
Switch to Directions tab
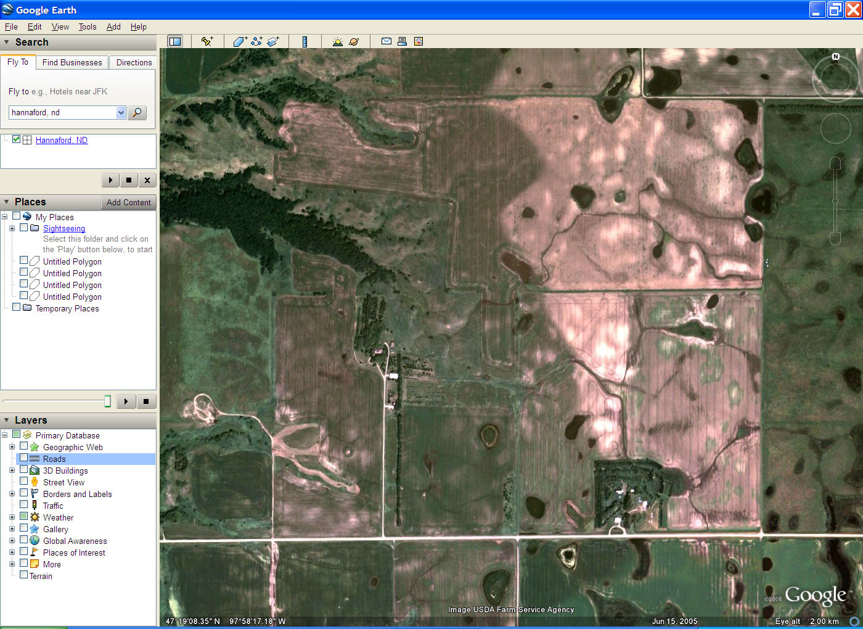coord(134,62)
